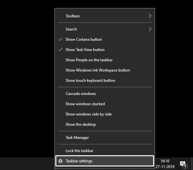Uncheck Show Cortana button
This screenshot has width=193, height=170.
tap(105, 39)
